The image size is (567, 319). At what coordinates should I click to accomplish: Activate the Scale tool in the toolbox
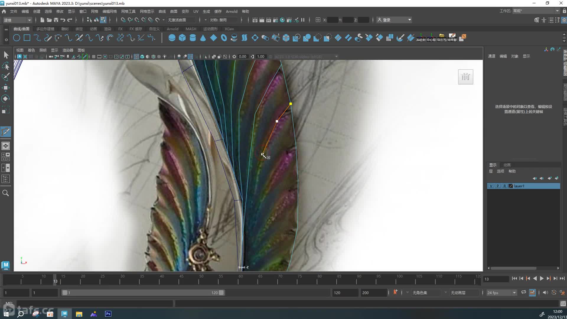[6, 110]
